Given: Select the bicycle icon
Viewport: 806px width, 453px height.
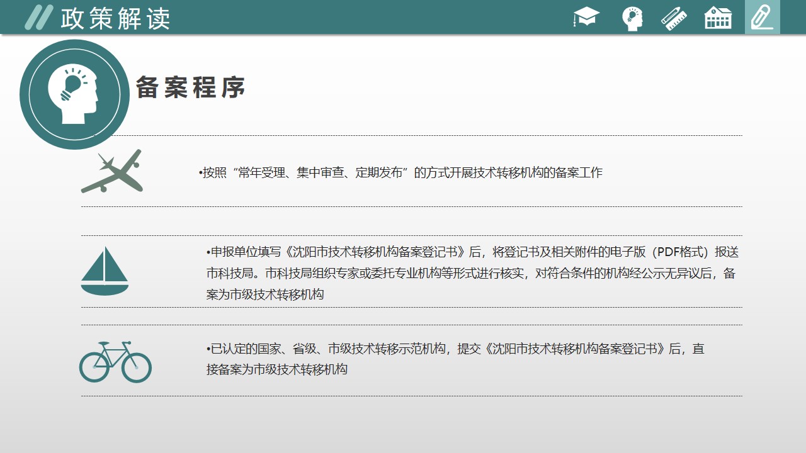Looking at the screenshot, I should 115,362.
